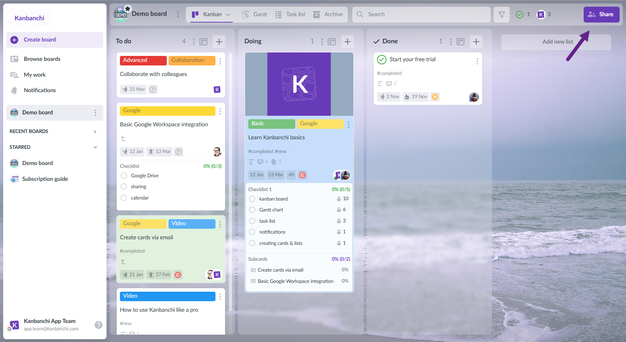Check Google Drive checklist item
The height and width of the screenshot is (342, 626).
(x=124, y=176)
